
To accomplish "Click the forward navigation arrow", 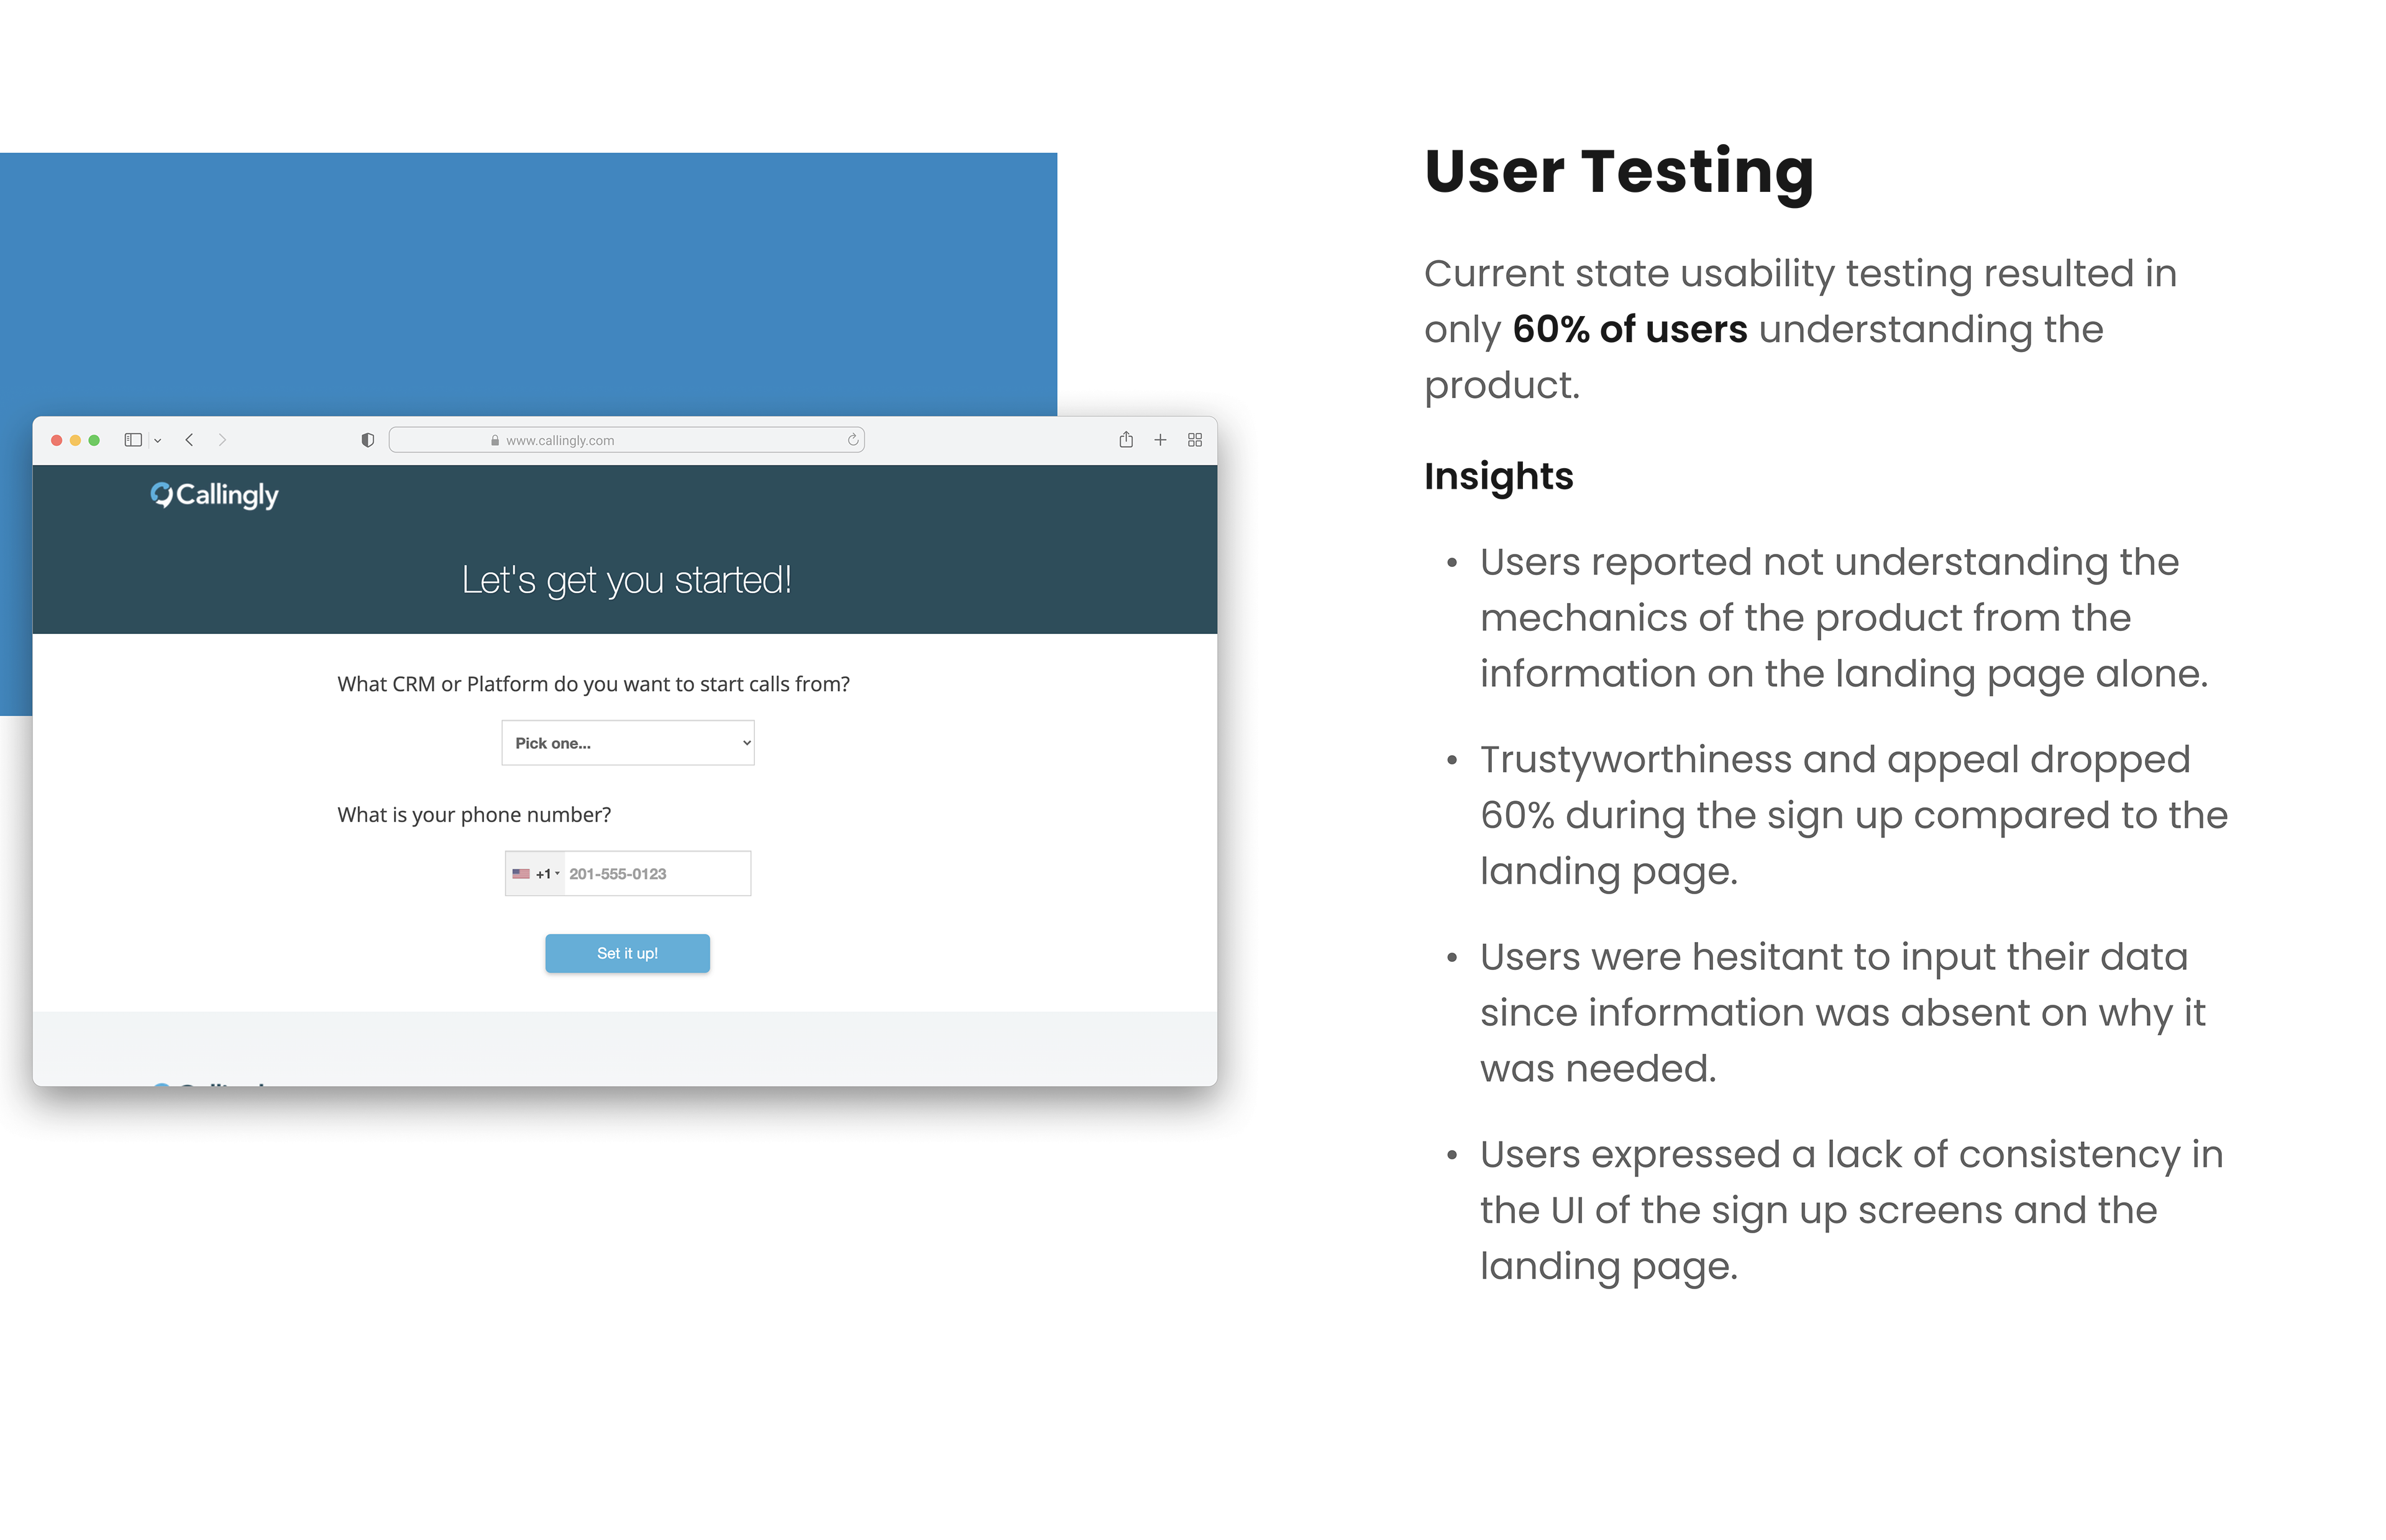I will (x=222, y=440).
